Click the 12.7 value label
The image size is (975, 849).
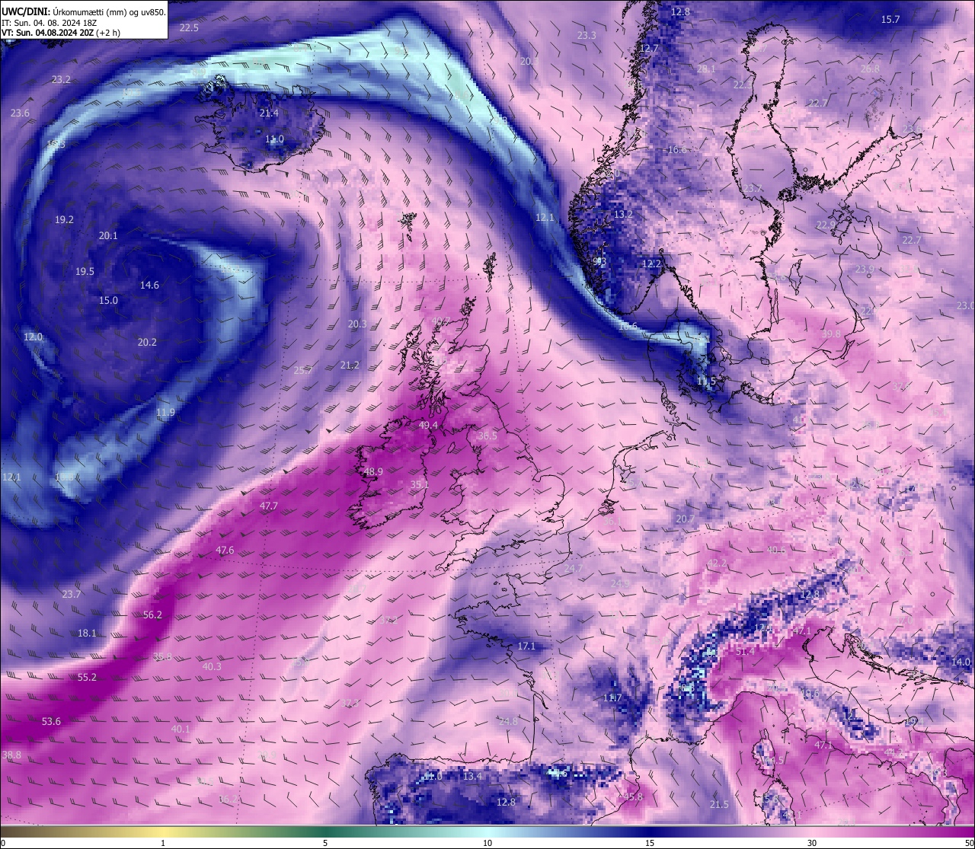(648, 48)
